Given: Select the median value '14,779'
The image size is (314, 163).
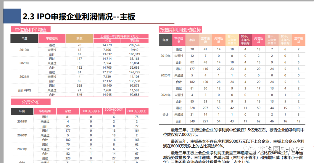Looking at the screenshot, I should point(107,45).
